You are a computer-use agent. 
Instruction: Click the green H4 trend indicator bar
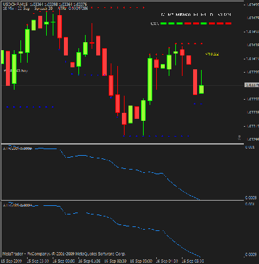pos(204,23)
